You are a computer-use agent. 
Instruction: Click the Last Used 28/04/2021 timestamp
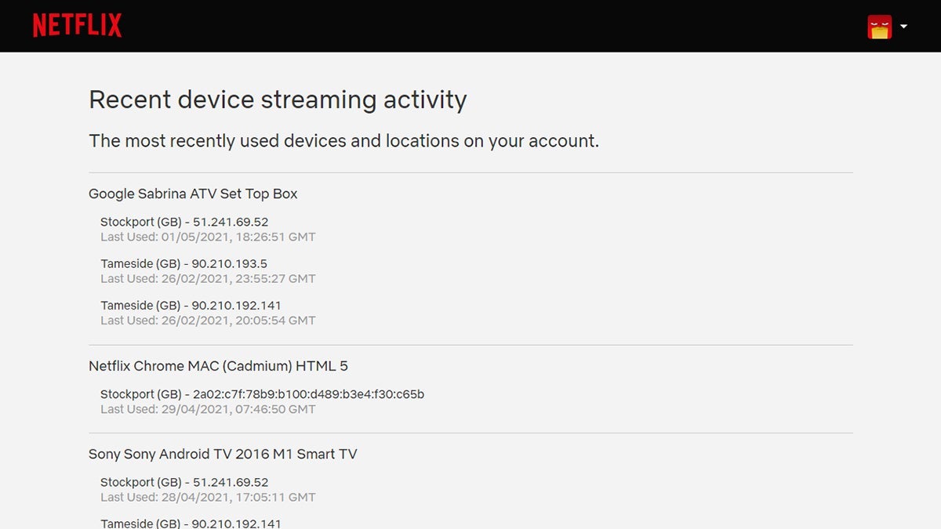[208, 497]
